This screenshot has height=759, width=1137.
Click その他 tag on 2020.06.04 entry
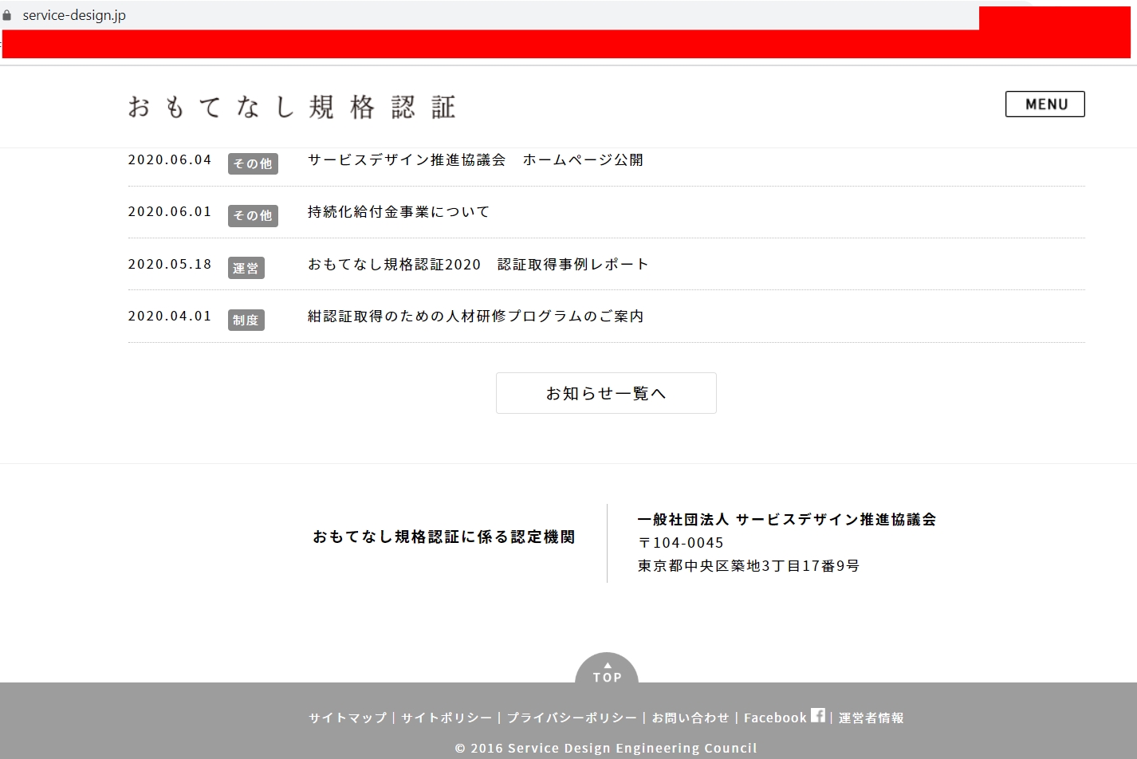pyautogui.click(x=253, y=163)
